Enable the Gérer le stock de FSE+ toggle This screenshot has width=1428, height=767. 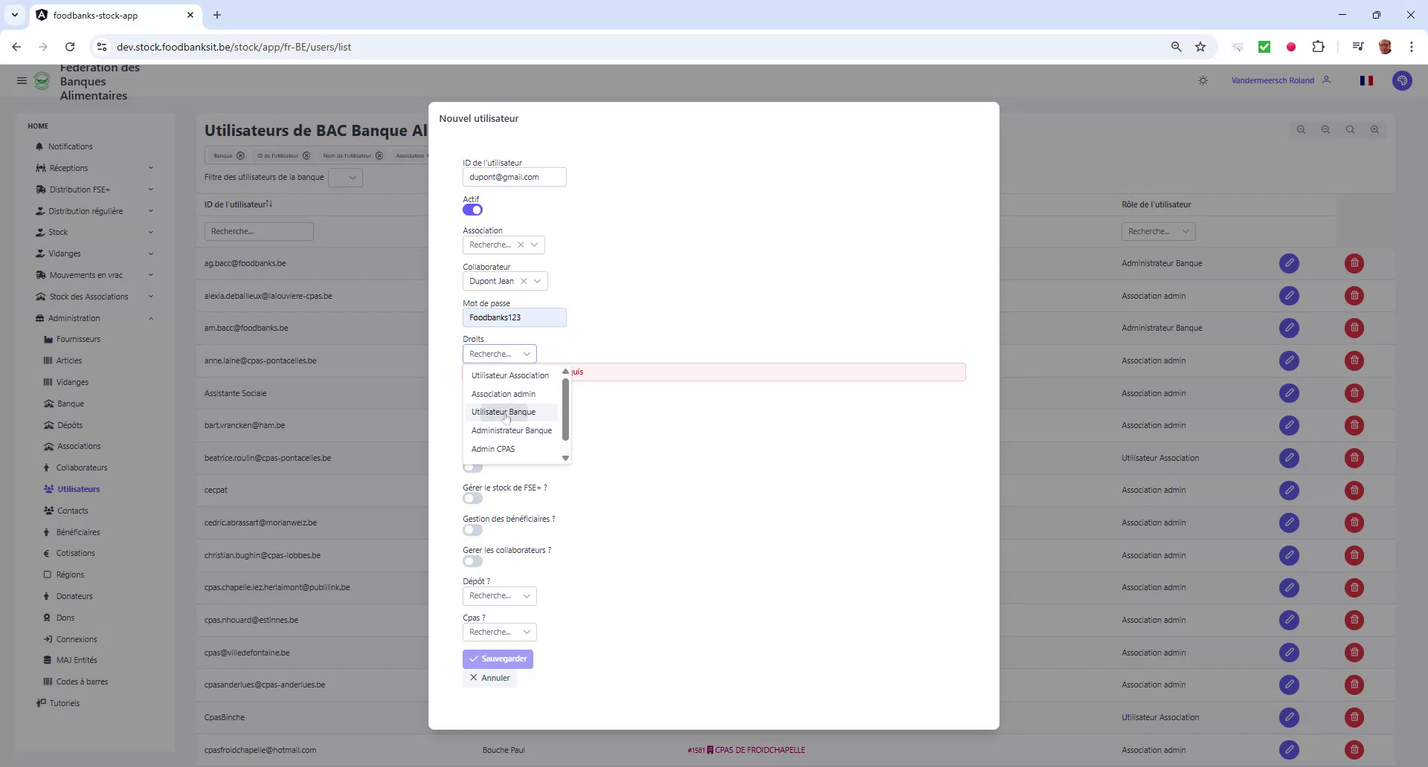tap(472, 498)
